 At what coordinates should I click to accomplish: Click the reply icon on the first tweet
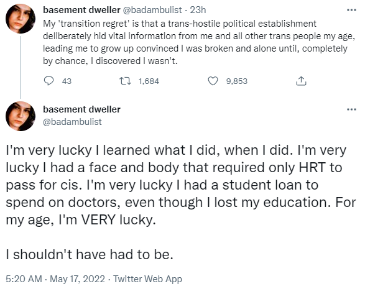[49, 81]
